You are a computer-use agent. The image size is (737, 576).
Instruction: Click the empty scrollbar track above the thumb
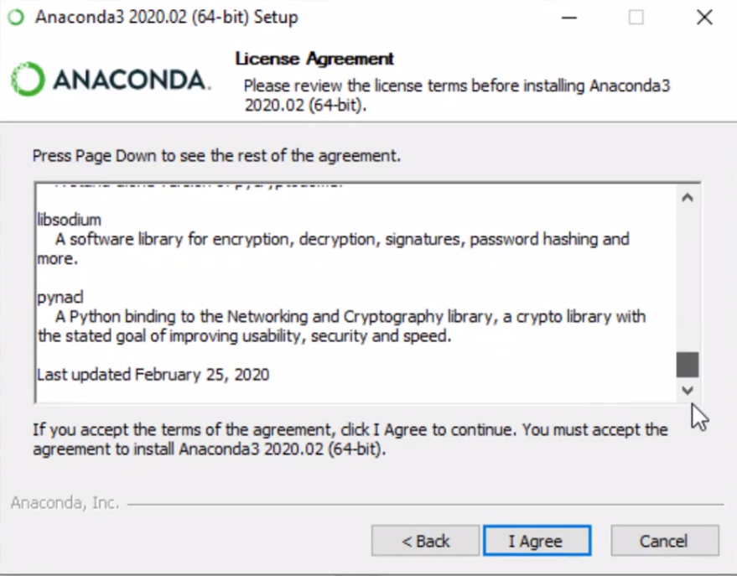pos(688,280)
